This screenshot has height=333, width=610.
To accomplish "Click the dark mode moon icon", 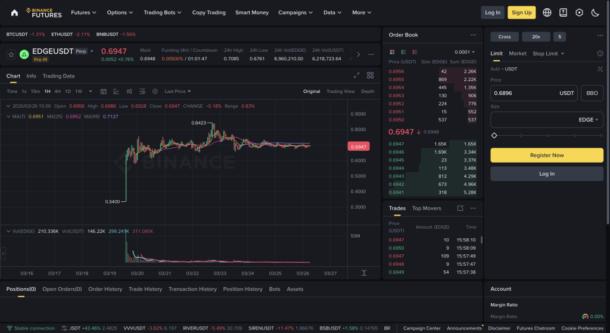I will pyautogui.click(x=595, y=13).
